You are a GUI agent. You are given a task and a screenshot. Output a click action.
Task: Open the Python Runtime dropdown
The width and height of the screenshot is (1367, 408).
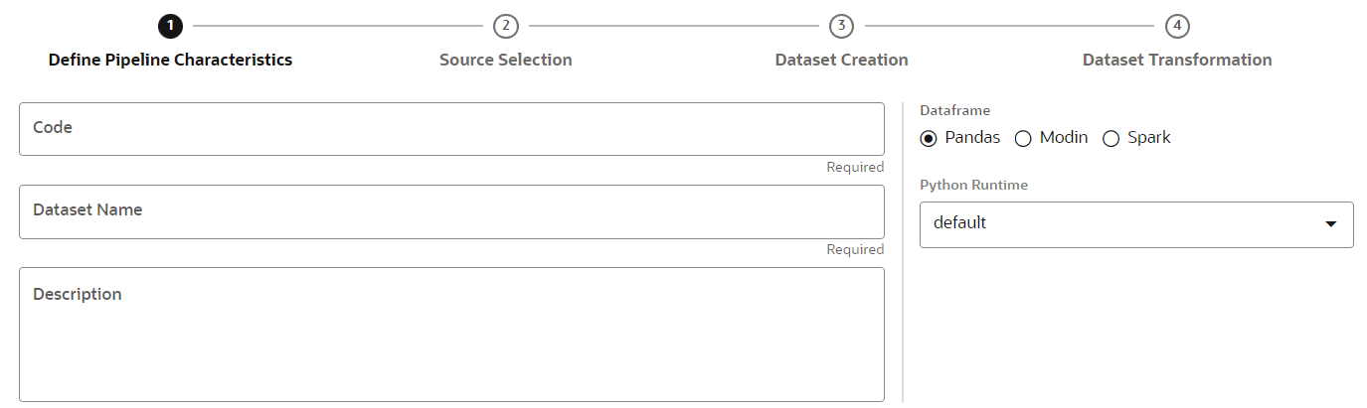[1135, 224]
